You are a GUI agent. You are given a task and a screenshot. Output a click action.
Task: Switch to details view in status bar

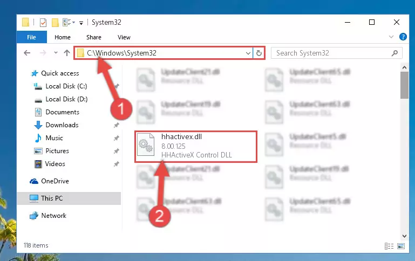(x=389, y=246)
